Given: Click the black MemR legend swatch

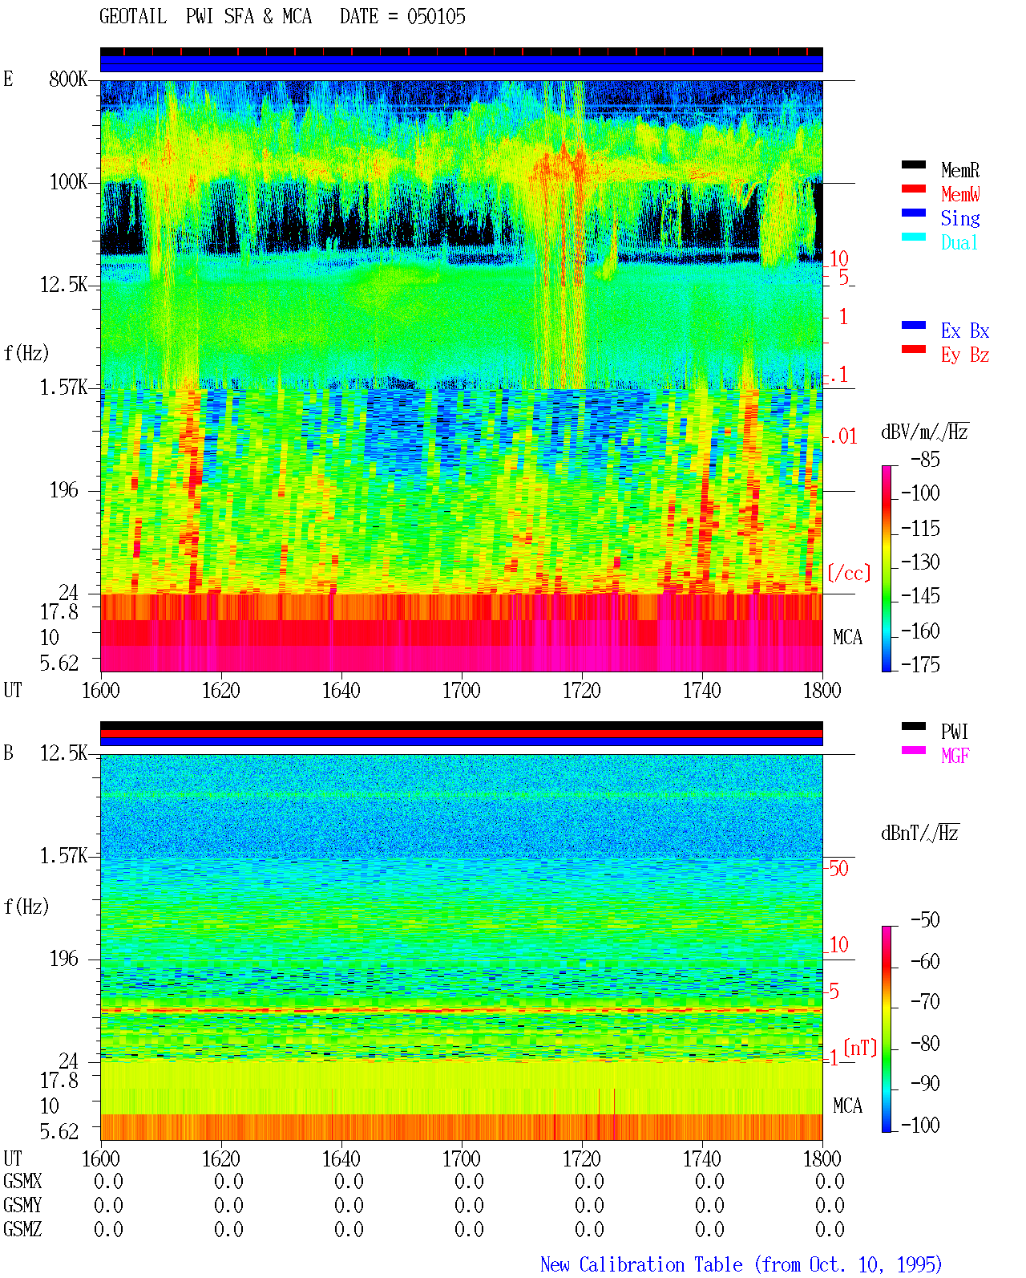Looking at the screenshot, I should coord(913,165).
